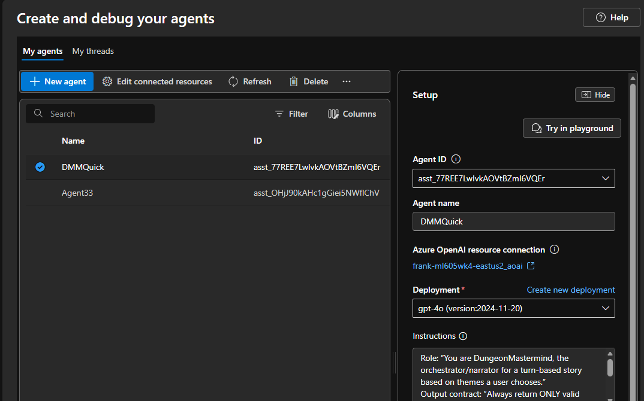Click the search magnifier icon

38,113
